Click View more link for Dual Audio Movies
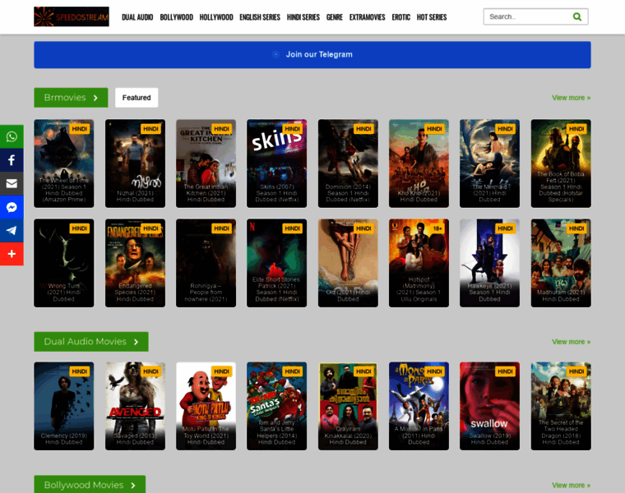 [572, 342]
